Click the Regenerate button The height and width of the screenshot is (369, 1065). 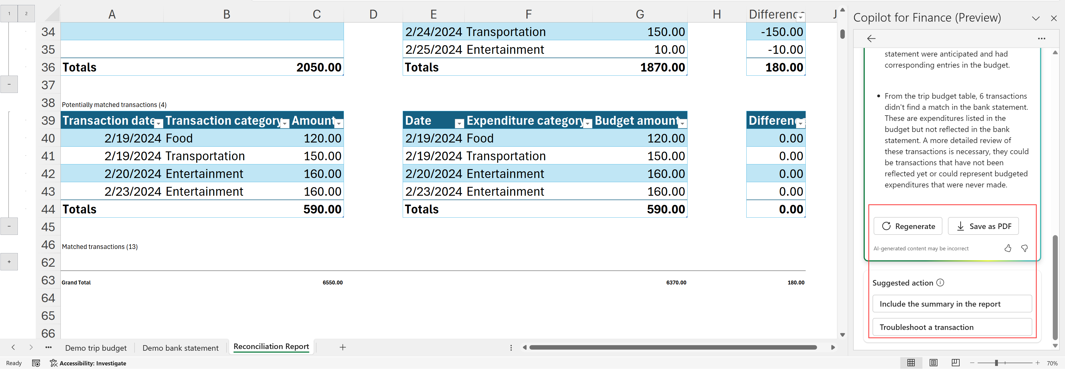click(x=908, y=226)
